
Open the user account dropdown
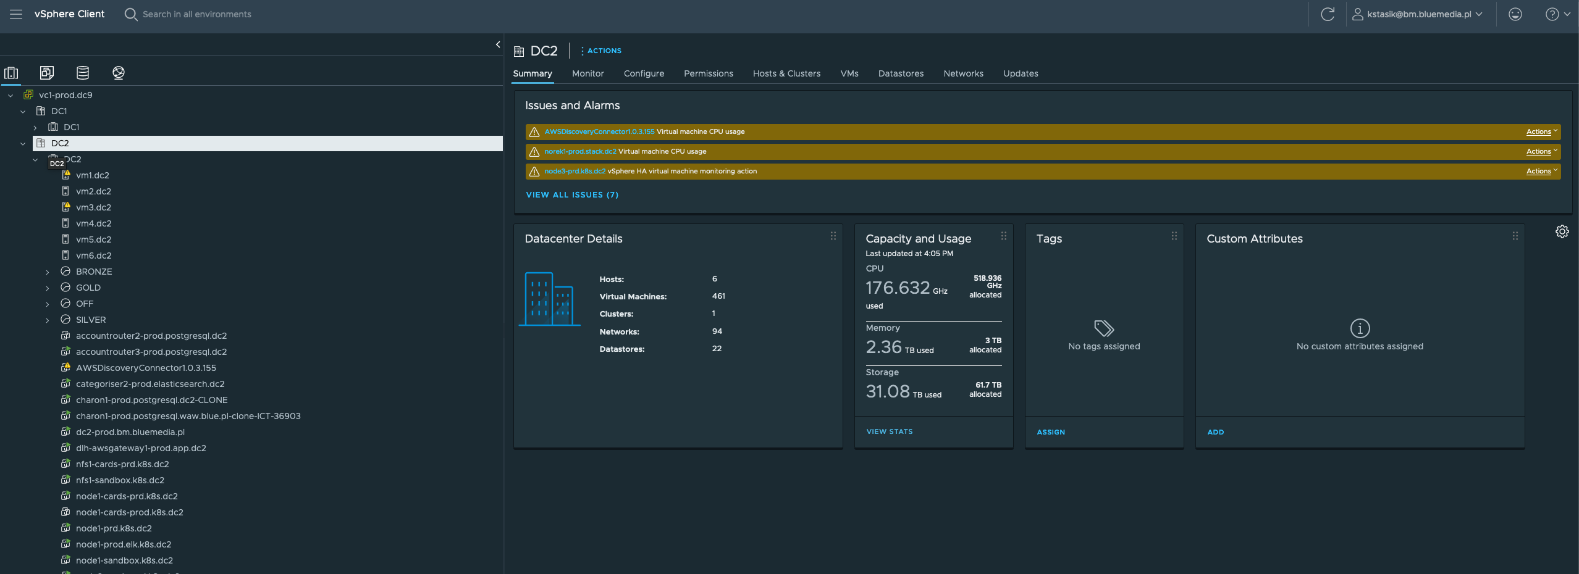(x=1419, y=14)
